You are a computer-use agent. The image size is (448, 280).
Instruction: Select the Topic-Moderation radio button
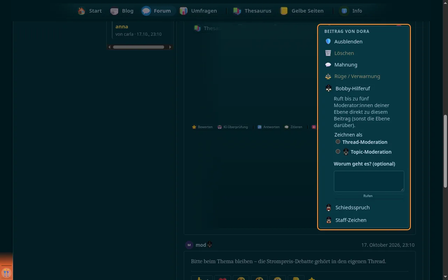click(x=338, y=152)
